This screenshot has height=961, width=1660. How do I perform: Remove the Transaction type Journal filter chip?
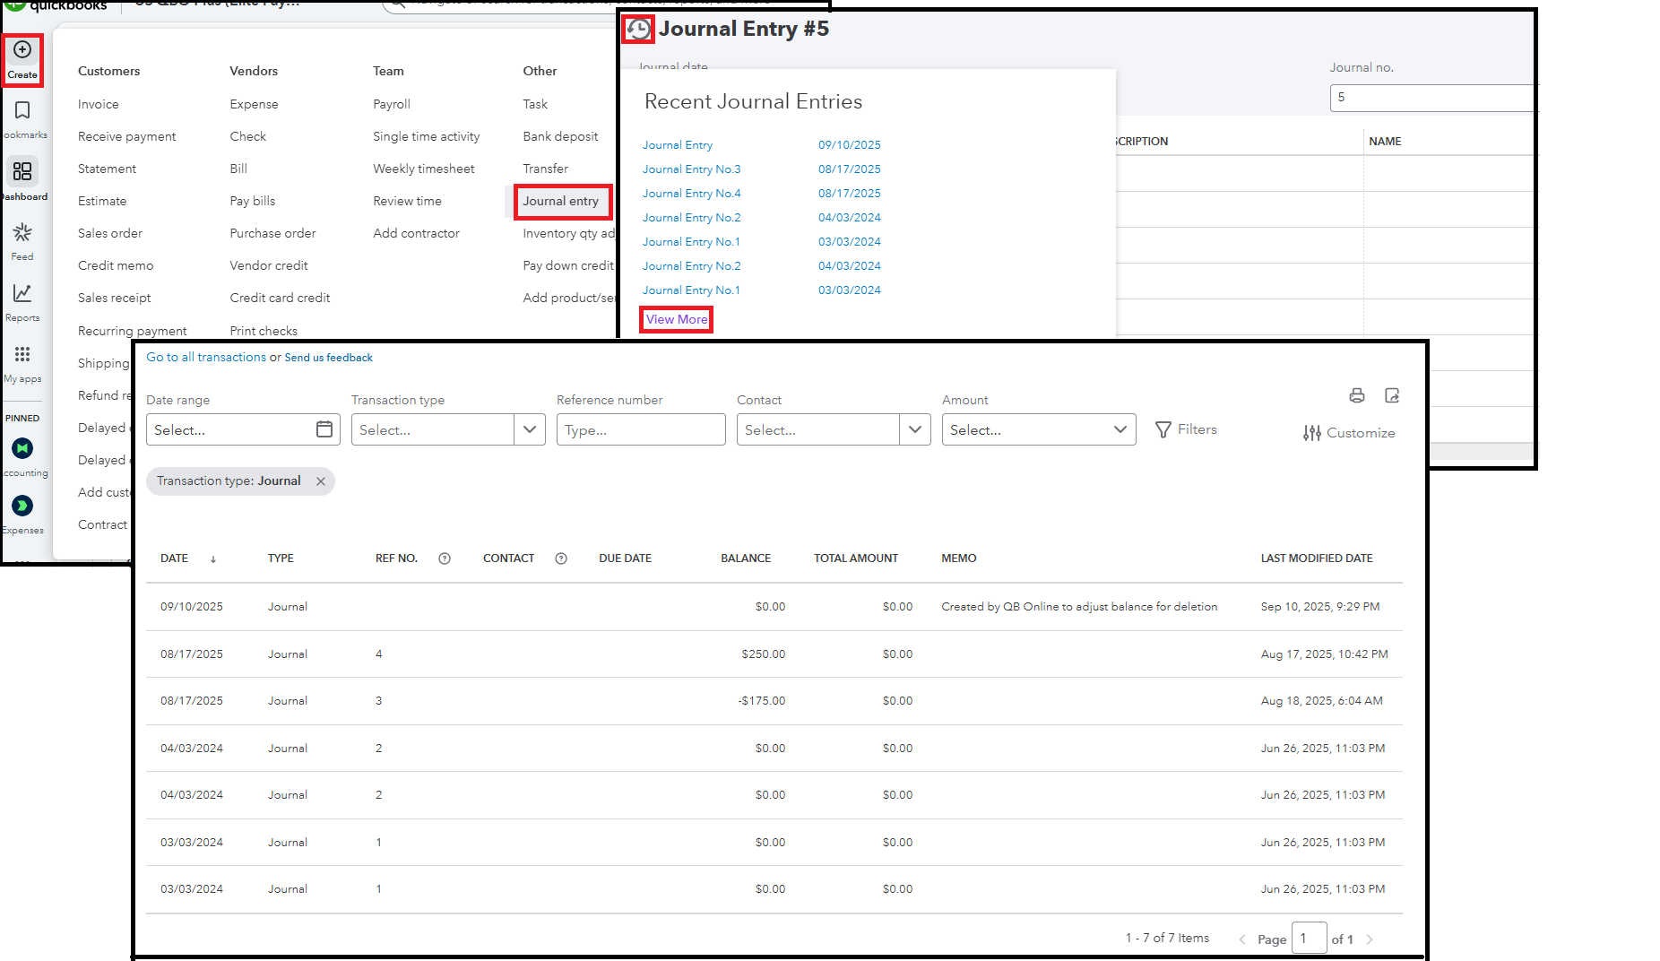[x=321, y=481]
